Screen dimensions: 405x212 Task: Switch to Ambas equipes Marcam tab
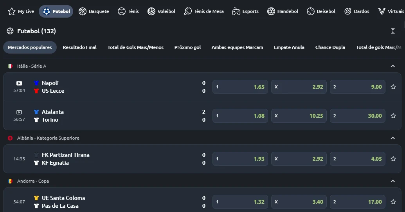click(x=237, y=47)
